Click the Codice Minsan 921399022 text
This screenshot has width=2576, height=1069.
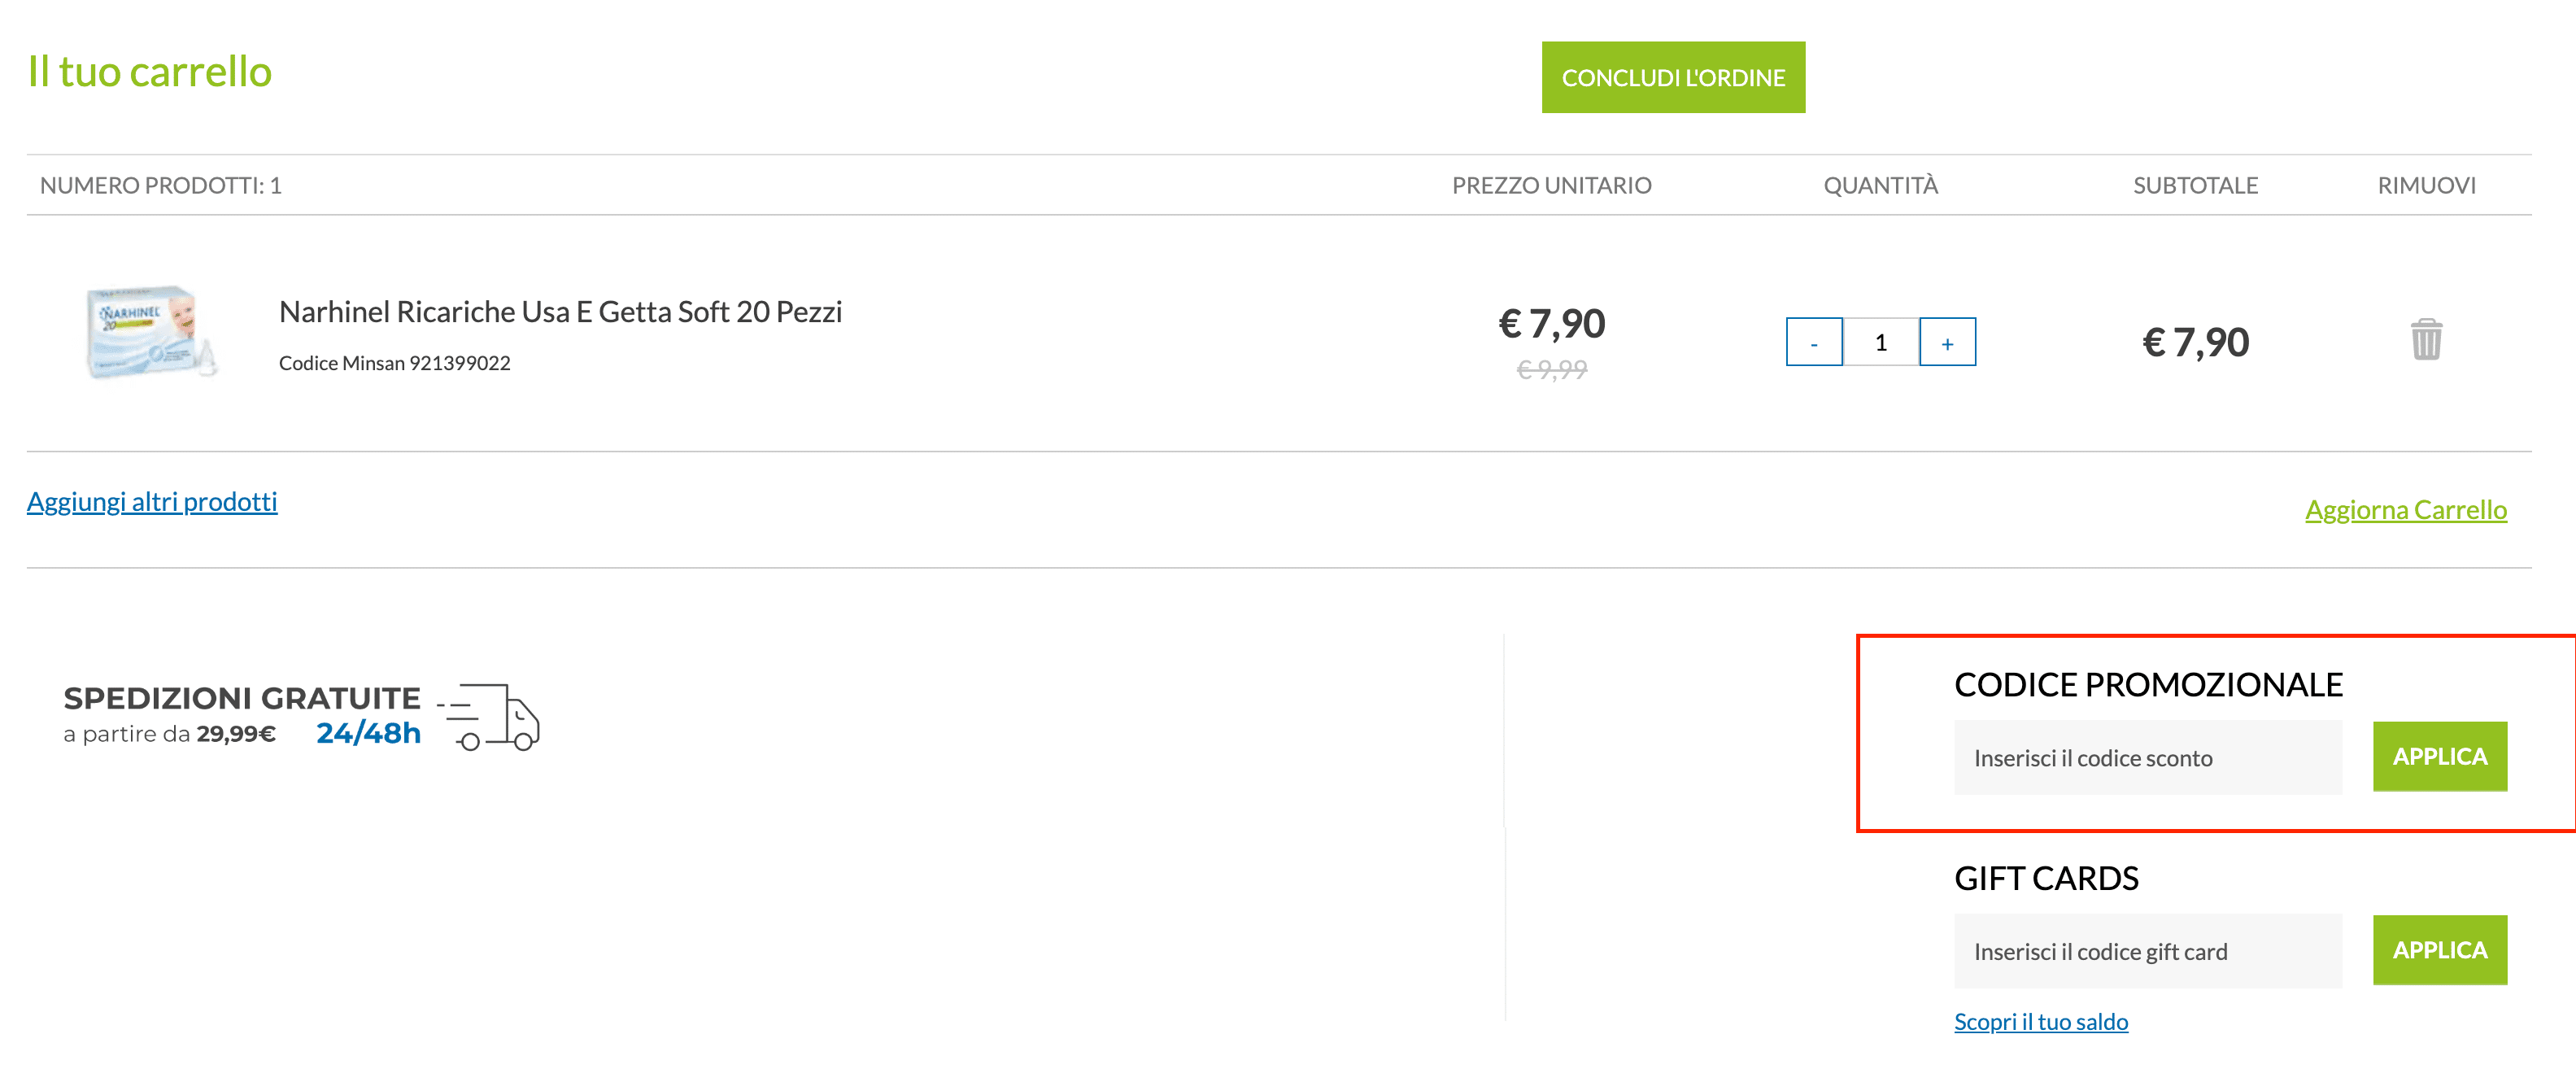point(394,363)
